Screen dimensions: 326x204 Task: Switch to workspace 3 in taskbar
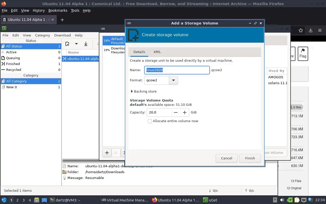coord(23,200)
